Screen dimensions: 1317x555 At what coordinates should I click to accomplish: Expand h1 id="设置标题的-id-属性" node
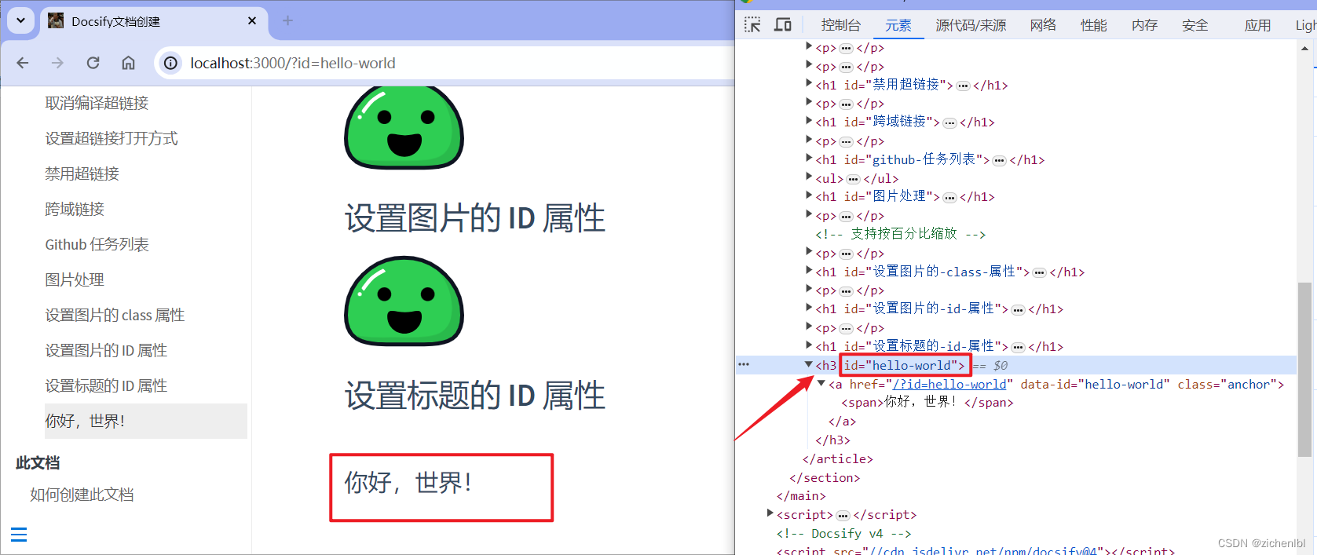pyautogui.click(x=809, y=345)
